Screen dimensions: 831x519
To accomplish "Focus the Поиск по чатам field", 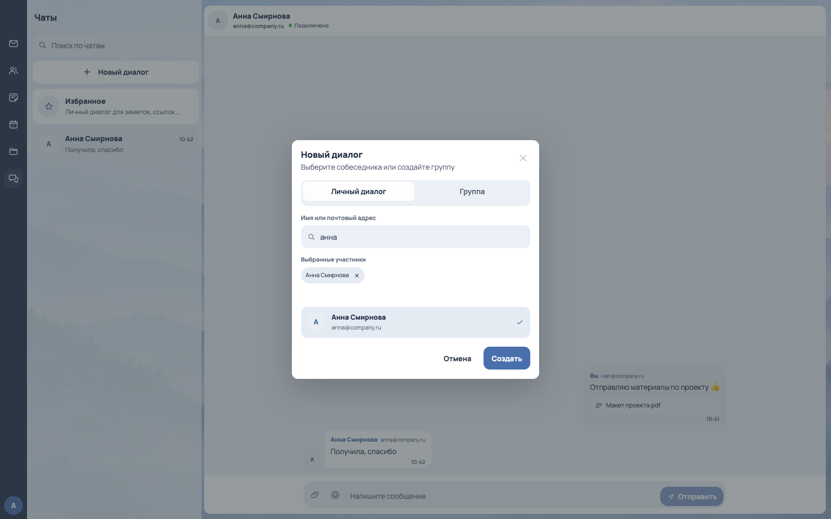I will click(x=116, y=46).
